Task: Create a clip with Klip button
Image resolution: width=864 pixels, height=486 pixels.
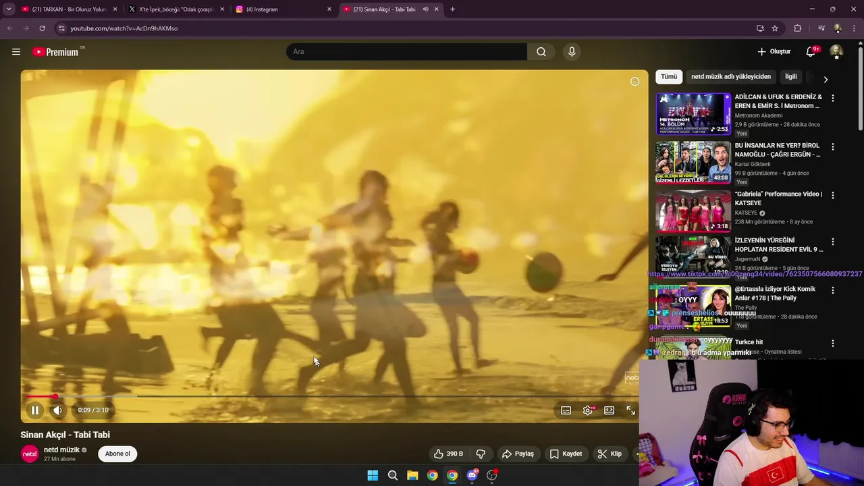Action: (x=610, y=454)
